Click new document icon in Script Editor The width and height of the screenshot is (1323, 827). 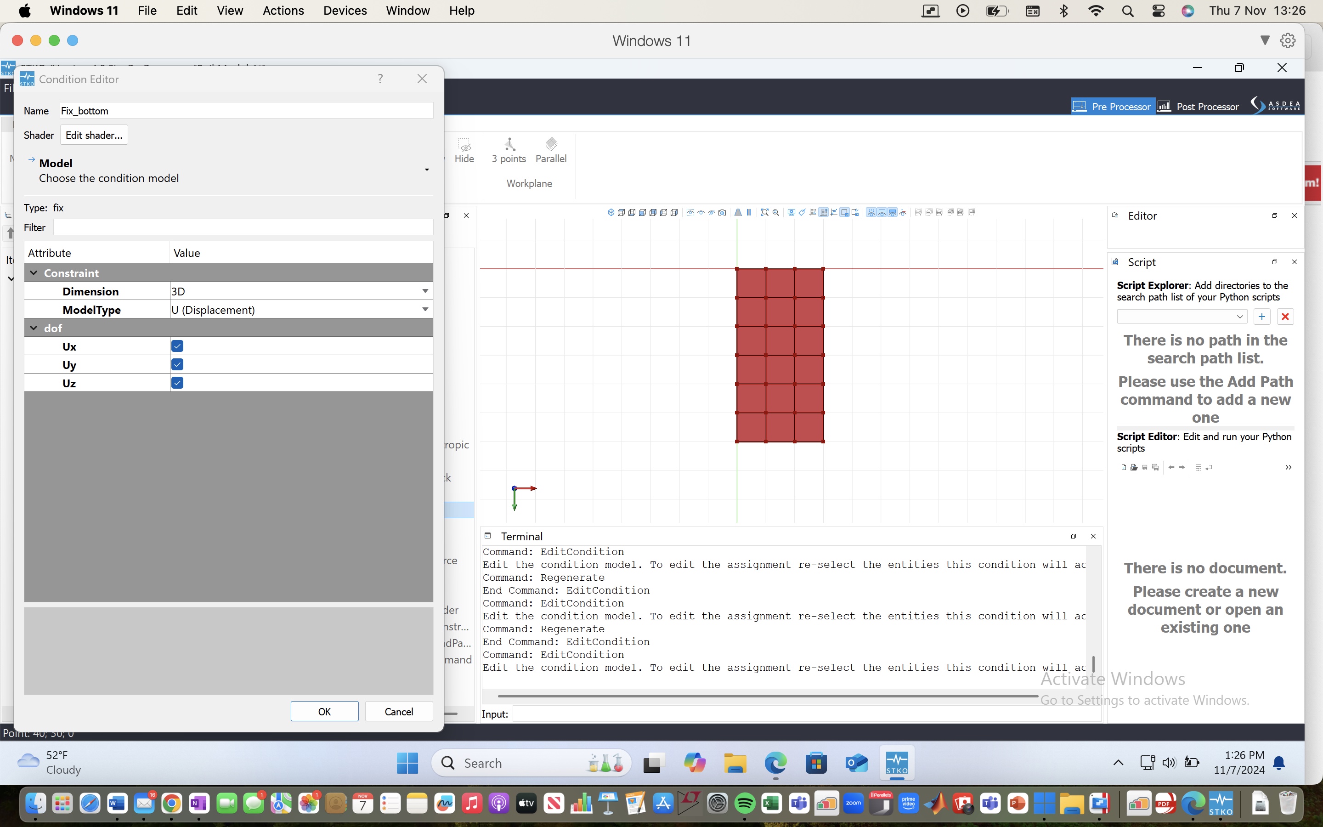[x=1124, y=467]
